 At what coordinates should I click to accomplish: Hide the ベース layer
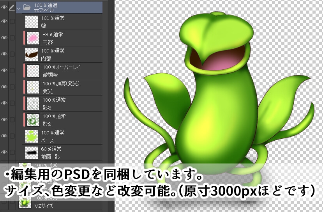4,136
